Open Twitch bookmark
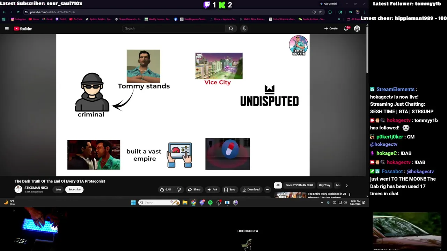Image resolution: width=447 pixels, height=251 pixels. click(61, 19)
